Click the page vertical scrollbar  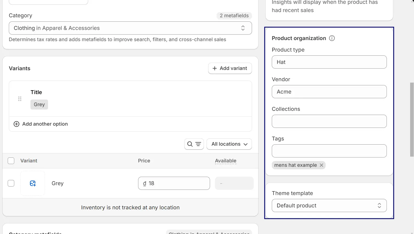(412, 119)
